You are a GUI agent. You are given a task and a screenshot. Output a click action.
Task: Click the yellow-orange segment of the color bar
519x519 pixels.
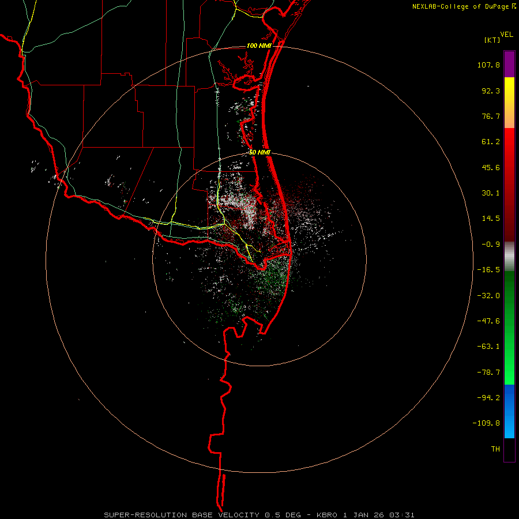coord(509,103)
